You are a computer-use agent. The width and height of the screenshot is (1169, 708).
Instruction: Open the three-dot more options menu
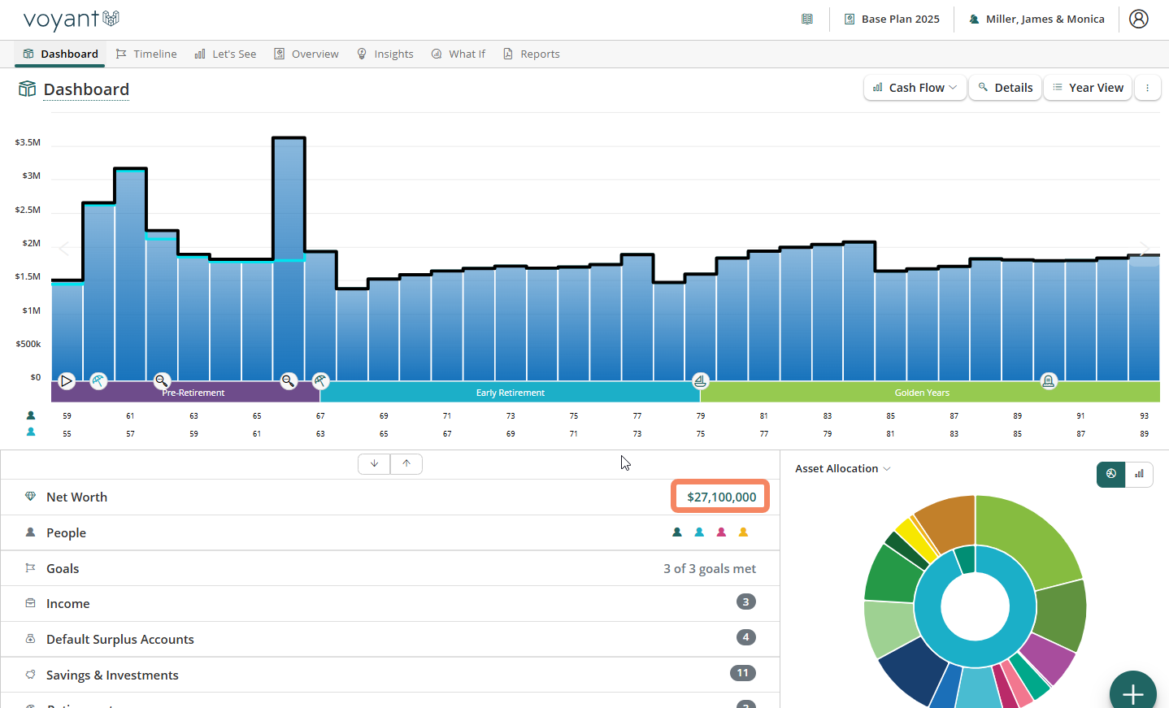[x=1147, y=88]
